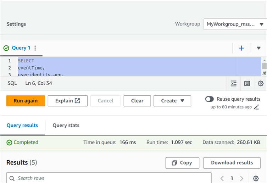The image size is (267, 183).
Task: Open the Workgroup dropdown
Action: coord(235,24)
